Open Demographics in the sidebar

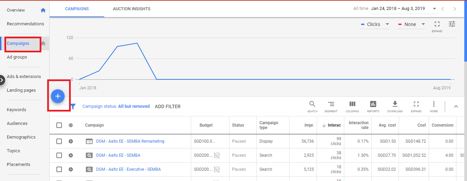[x=21, y=137]
